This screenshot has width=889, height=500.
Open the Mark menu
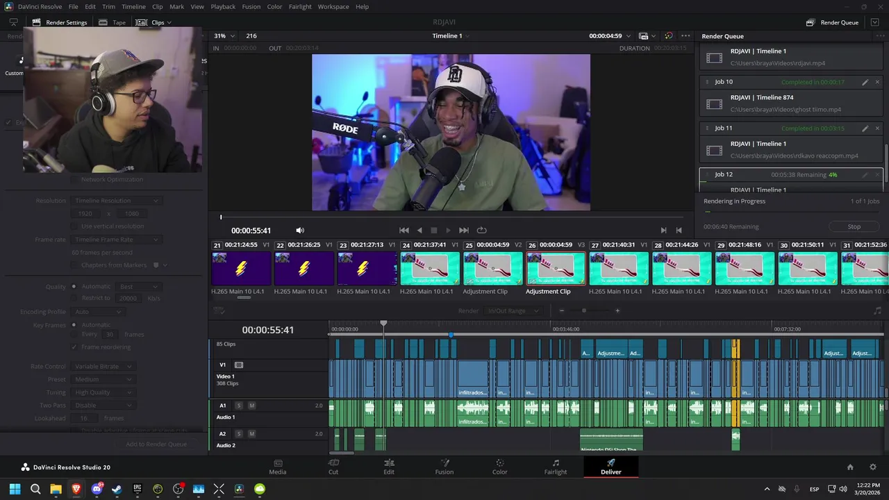(176, 6)
